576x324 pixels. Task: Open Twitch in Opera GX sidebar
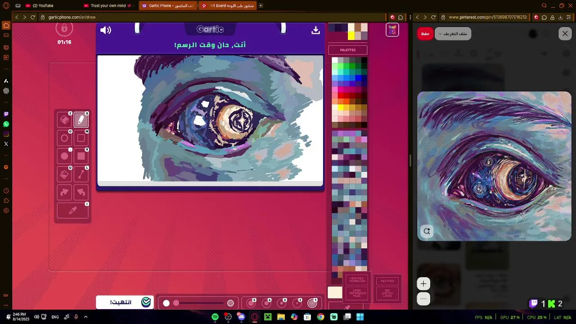[6, 114]
